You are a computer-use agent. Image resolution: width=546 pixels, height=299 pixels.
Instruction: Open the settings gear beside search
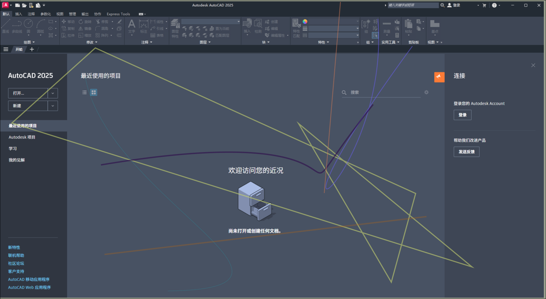pyautogui.click(x=426, y=92)
